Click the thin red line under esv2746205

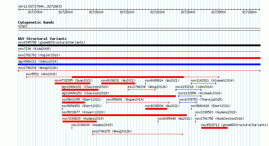point(137,134)
